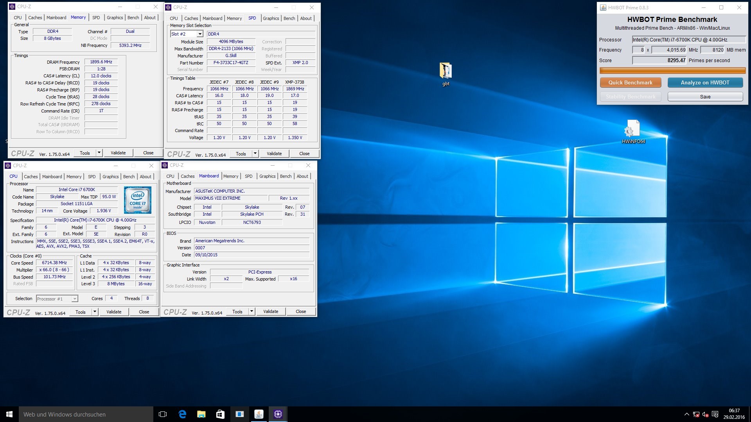The width and height of the screenshot is (751, 422).
Task: Select Memory tab in Mainboard window
Action: tap(231, 176)
